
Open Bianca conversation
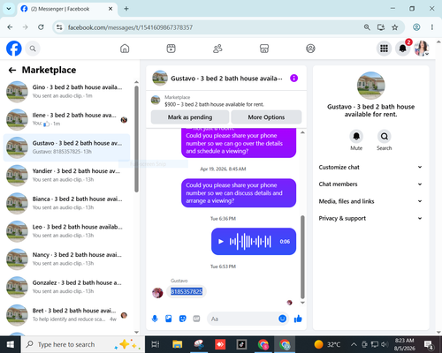point(66,203)
